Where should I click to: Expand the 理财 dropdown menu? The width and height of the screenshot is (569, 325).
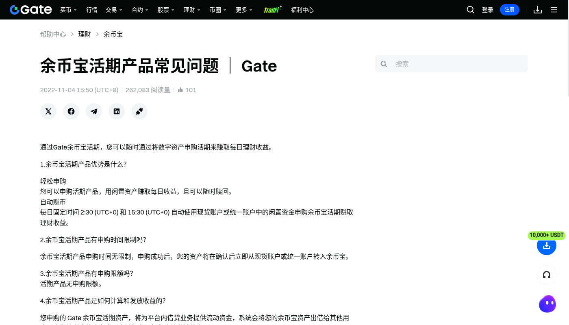(x=192, y=10)
